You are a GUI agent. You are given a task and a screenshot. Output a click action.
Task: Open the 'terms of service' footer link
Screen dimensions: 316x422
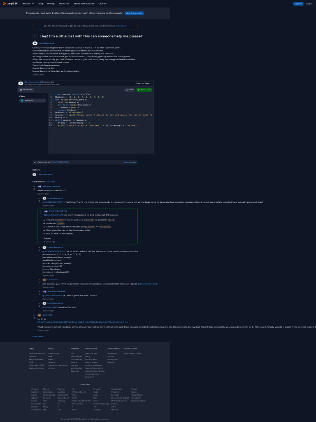[x=37, y=353]
